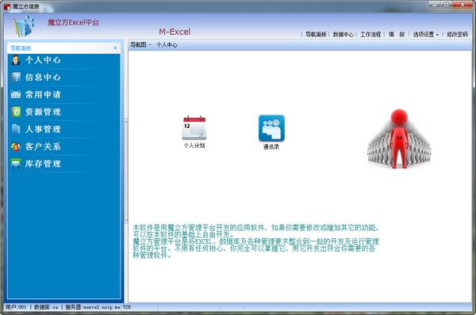The height and width of the screenshot is (315, 476).
Task: Open 填报 in top menu
Action: pos(397,35)
